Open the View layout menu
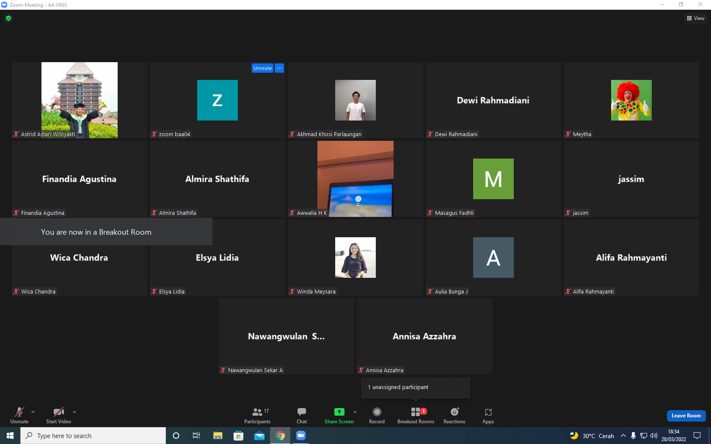The height and width of the screenshot is (444, 711). tap(695, 18)
